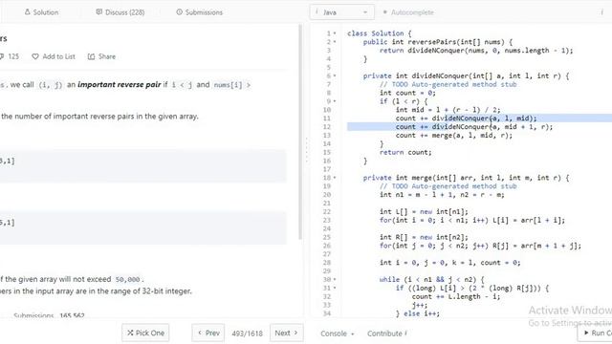Click line number 20 in the gutter
This screenshot has height=344, width=612.
(x=327, y=195)
